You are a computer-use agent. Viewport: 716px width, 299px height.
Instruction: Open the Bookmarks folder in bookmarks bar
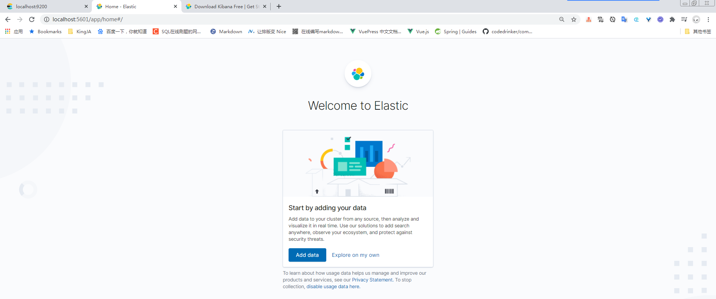(46, 32)
